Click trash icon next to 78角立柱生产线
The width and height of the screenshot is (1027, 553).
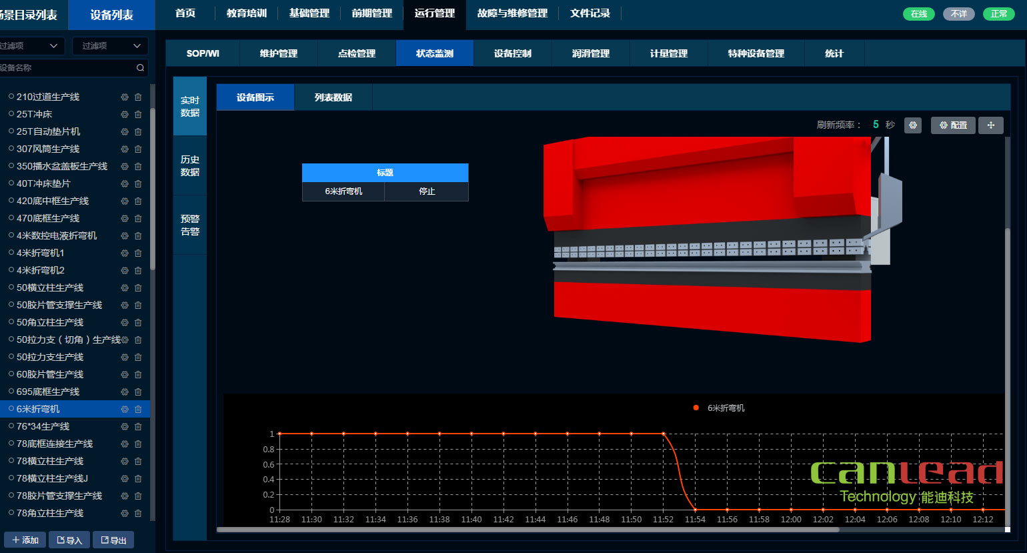(x=138, y=513)
